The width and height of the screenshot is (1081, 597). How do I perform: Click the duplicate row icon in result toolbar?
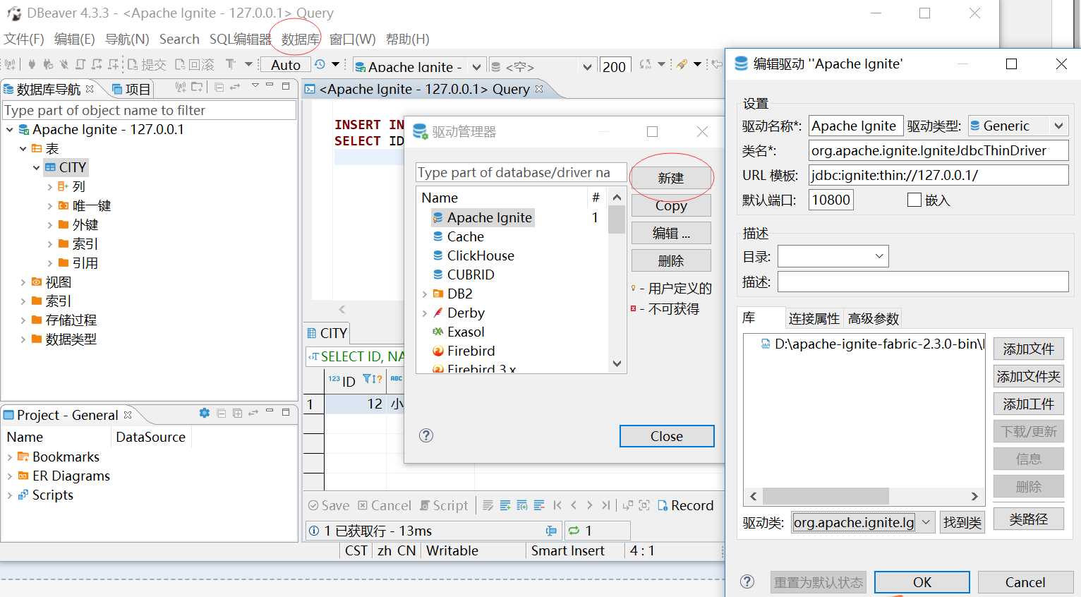[522, 505]
